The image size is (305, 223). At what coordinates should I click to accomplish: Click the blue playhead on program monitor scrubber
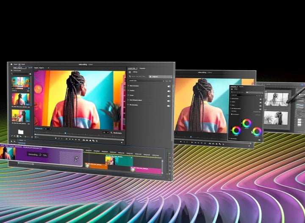[65, 133]
